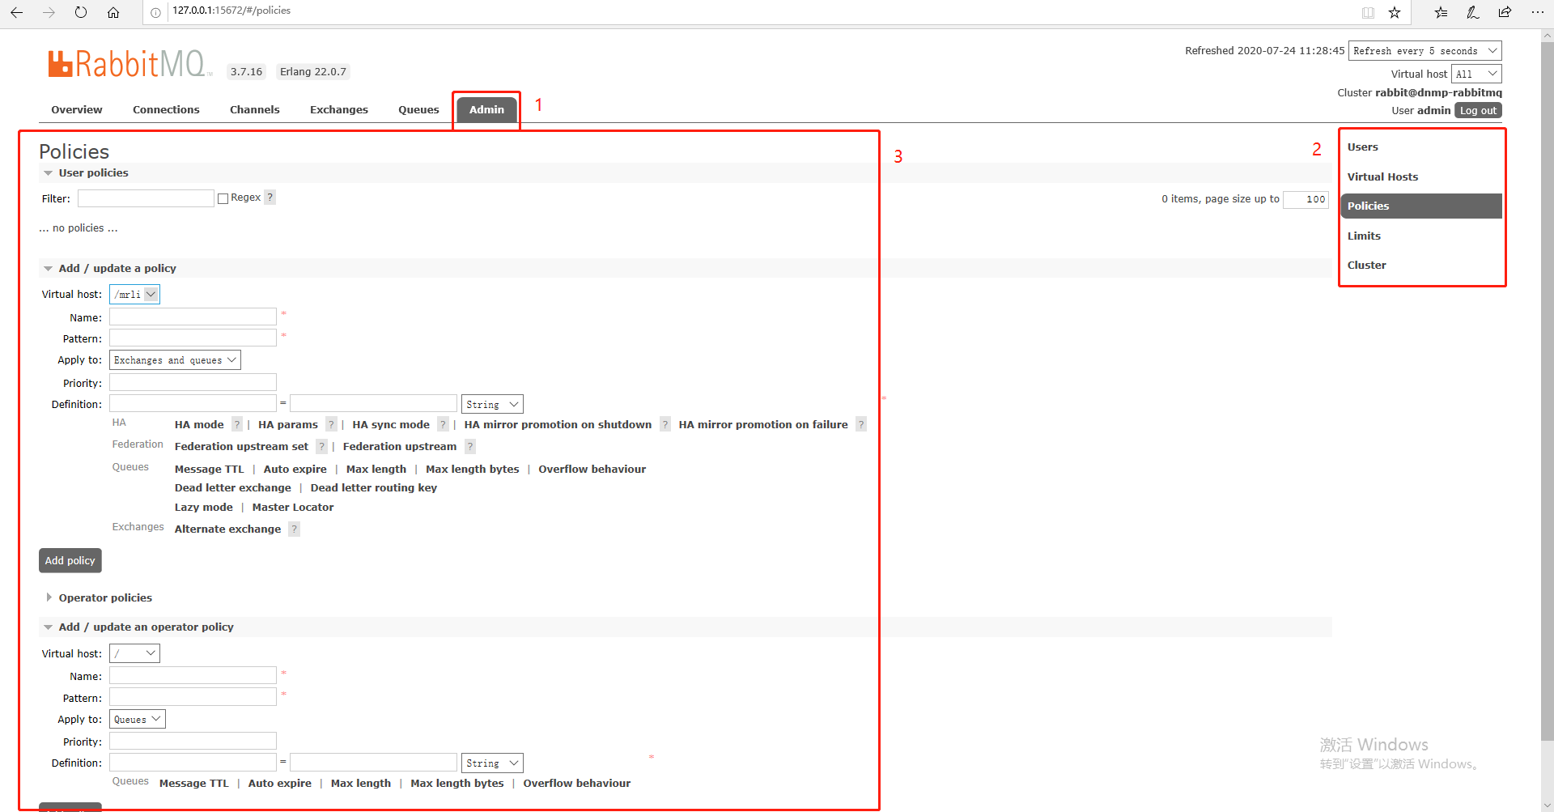
Task: Log out of admin account
Action: point(1478,110)
